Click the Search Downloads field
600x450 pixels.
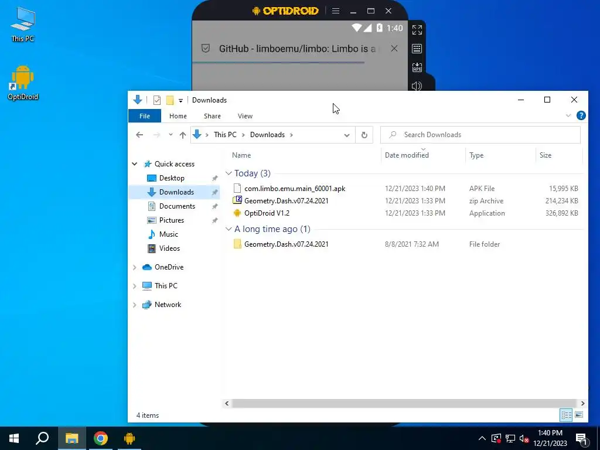coord(480,135)
